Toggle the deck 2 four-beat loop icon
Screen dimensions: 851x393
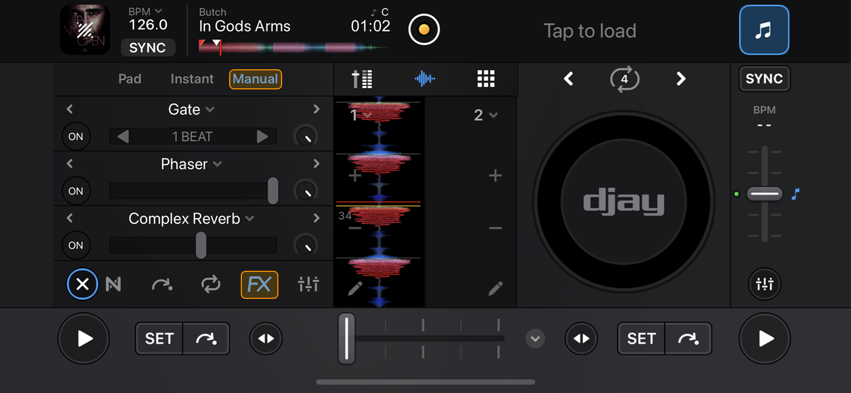(624, 79)
